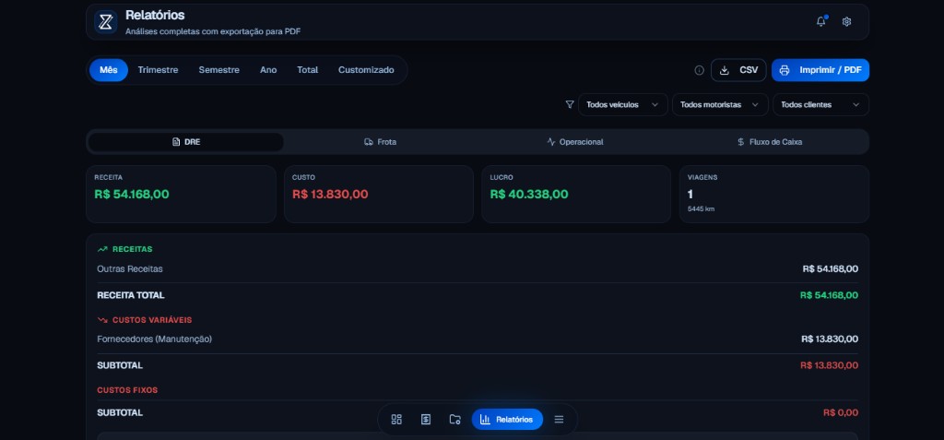944x440 pixels.
Task: Click the info icon beside the CSV button
Action: click(x=699, y=70)
